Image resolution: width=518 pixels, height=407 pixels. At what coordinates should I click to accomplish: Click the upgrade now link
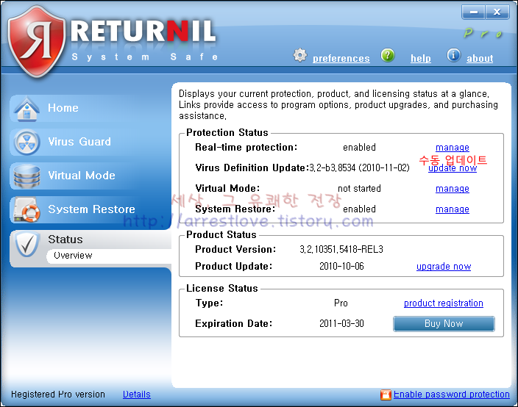444,266
